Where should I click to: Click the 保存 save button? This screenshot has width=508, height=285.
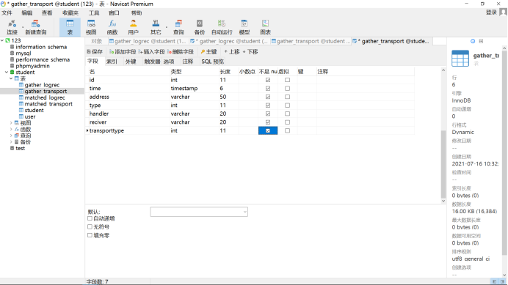click(95, 52)
